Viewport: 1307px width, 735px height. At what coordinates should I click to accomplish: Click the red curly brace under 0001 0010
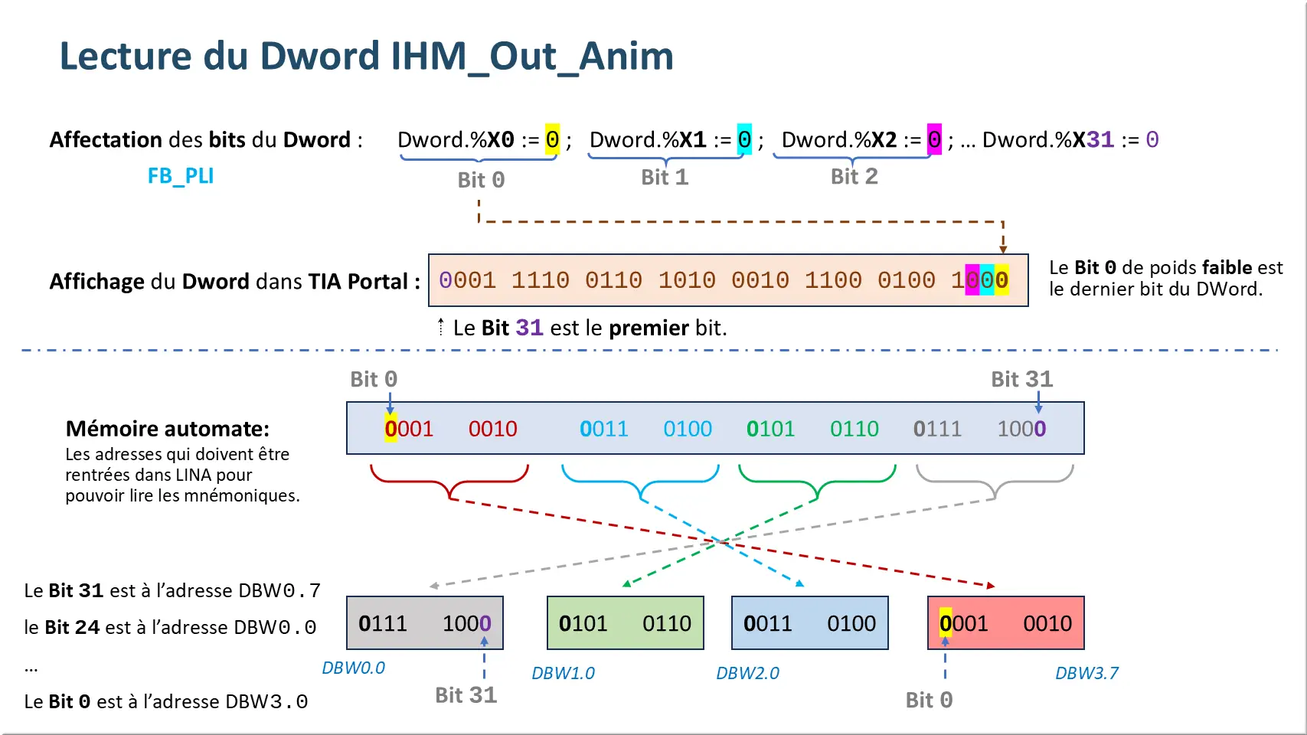click(x=449, y=483)
